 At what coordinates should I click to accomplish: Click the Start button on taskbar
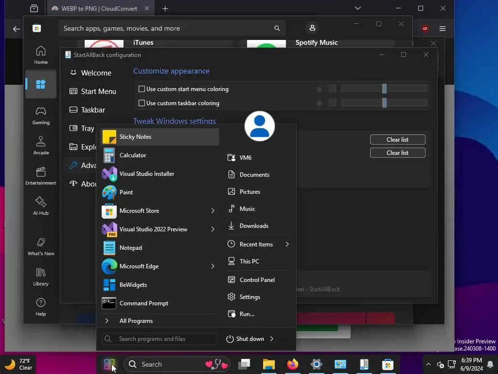pos(109,364)
